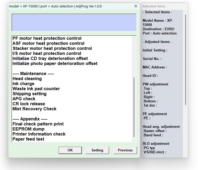
Task: Click the Port : Auto selection line
Action: pos(160,33)
